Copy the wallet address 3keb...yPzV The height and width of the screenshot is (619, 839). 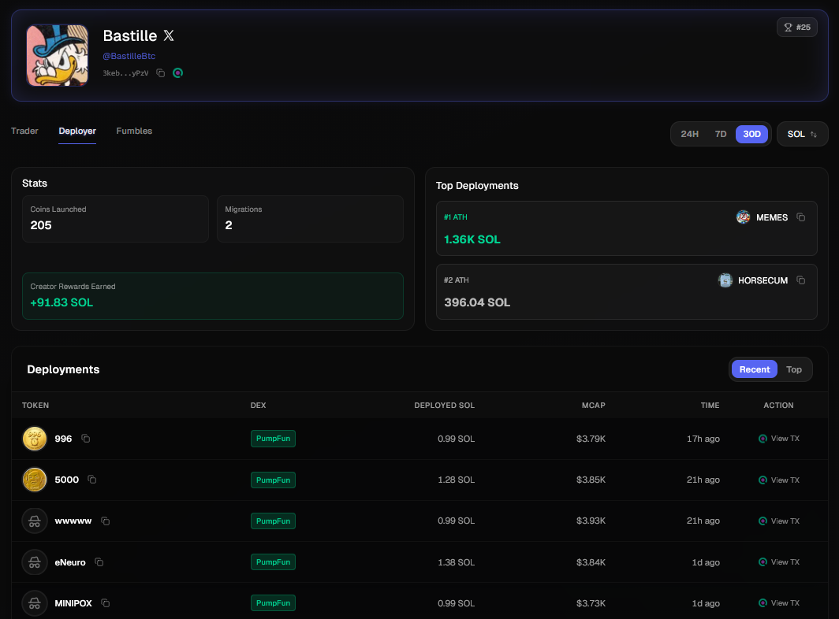[x=160, y=73]
